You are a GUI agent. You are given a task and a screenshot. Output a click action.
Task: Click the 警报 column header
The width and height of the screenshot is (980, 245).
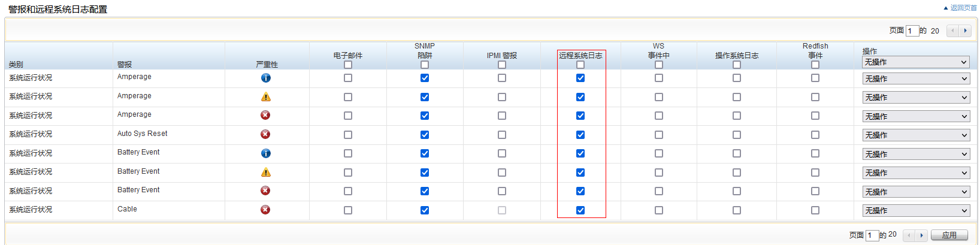click(x=125, y=65)
